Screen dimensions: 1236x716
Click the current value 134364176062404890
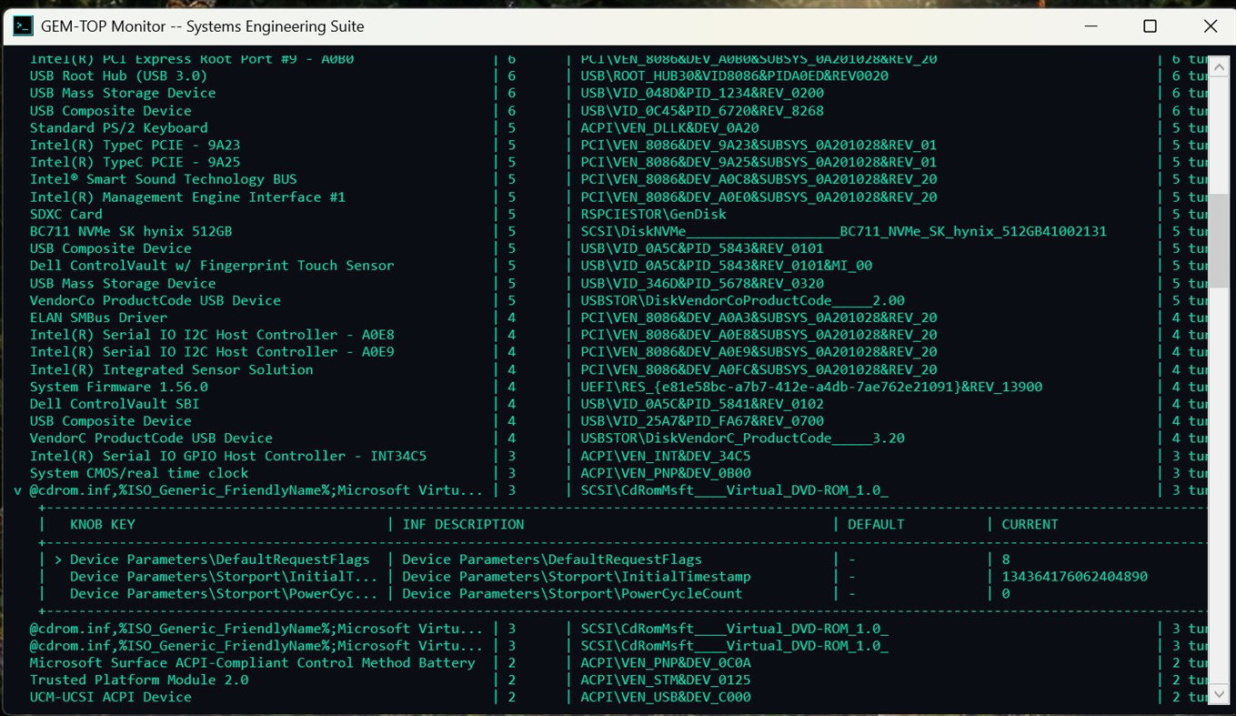1074,577
